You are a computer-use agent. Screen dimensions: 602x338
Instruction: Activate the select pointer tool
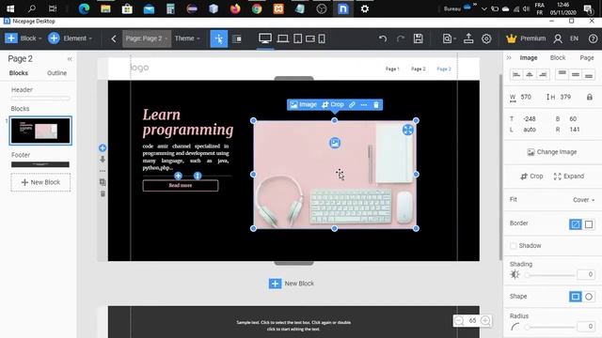(219, 38)
